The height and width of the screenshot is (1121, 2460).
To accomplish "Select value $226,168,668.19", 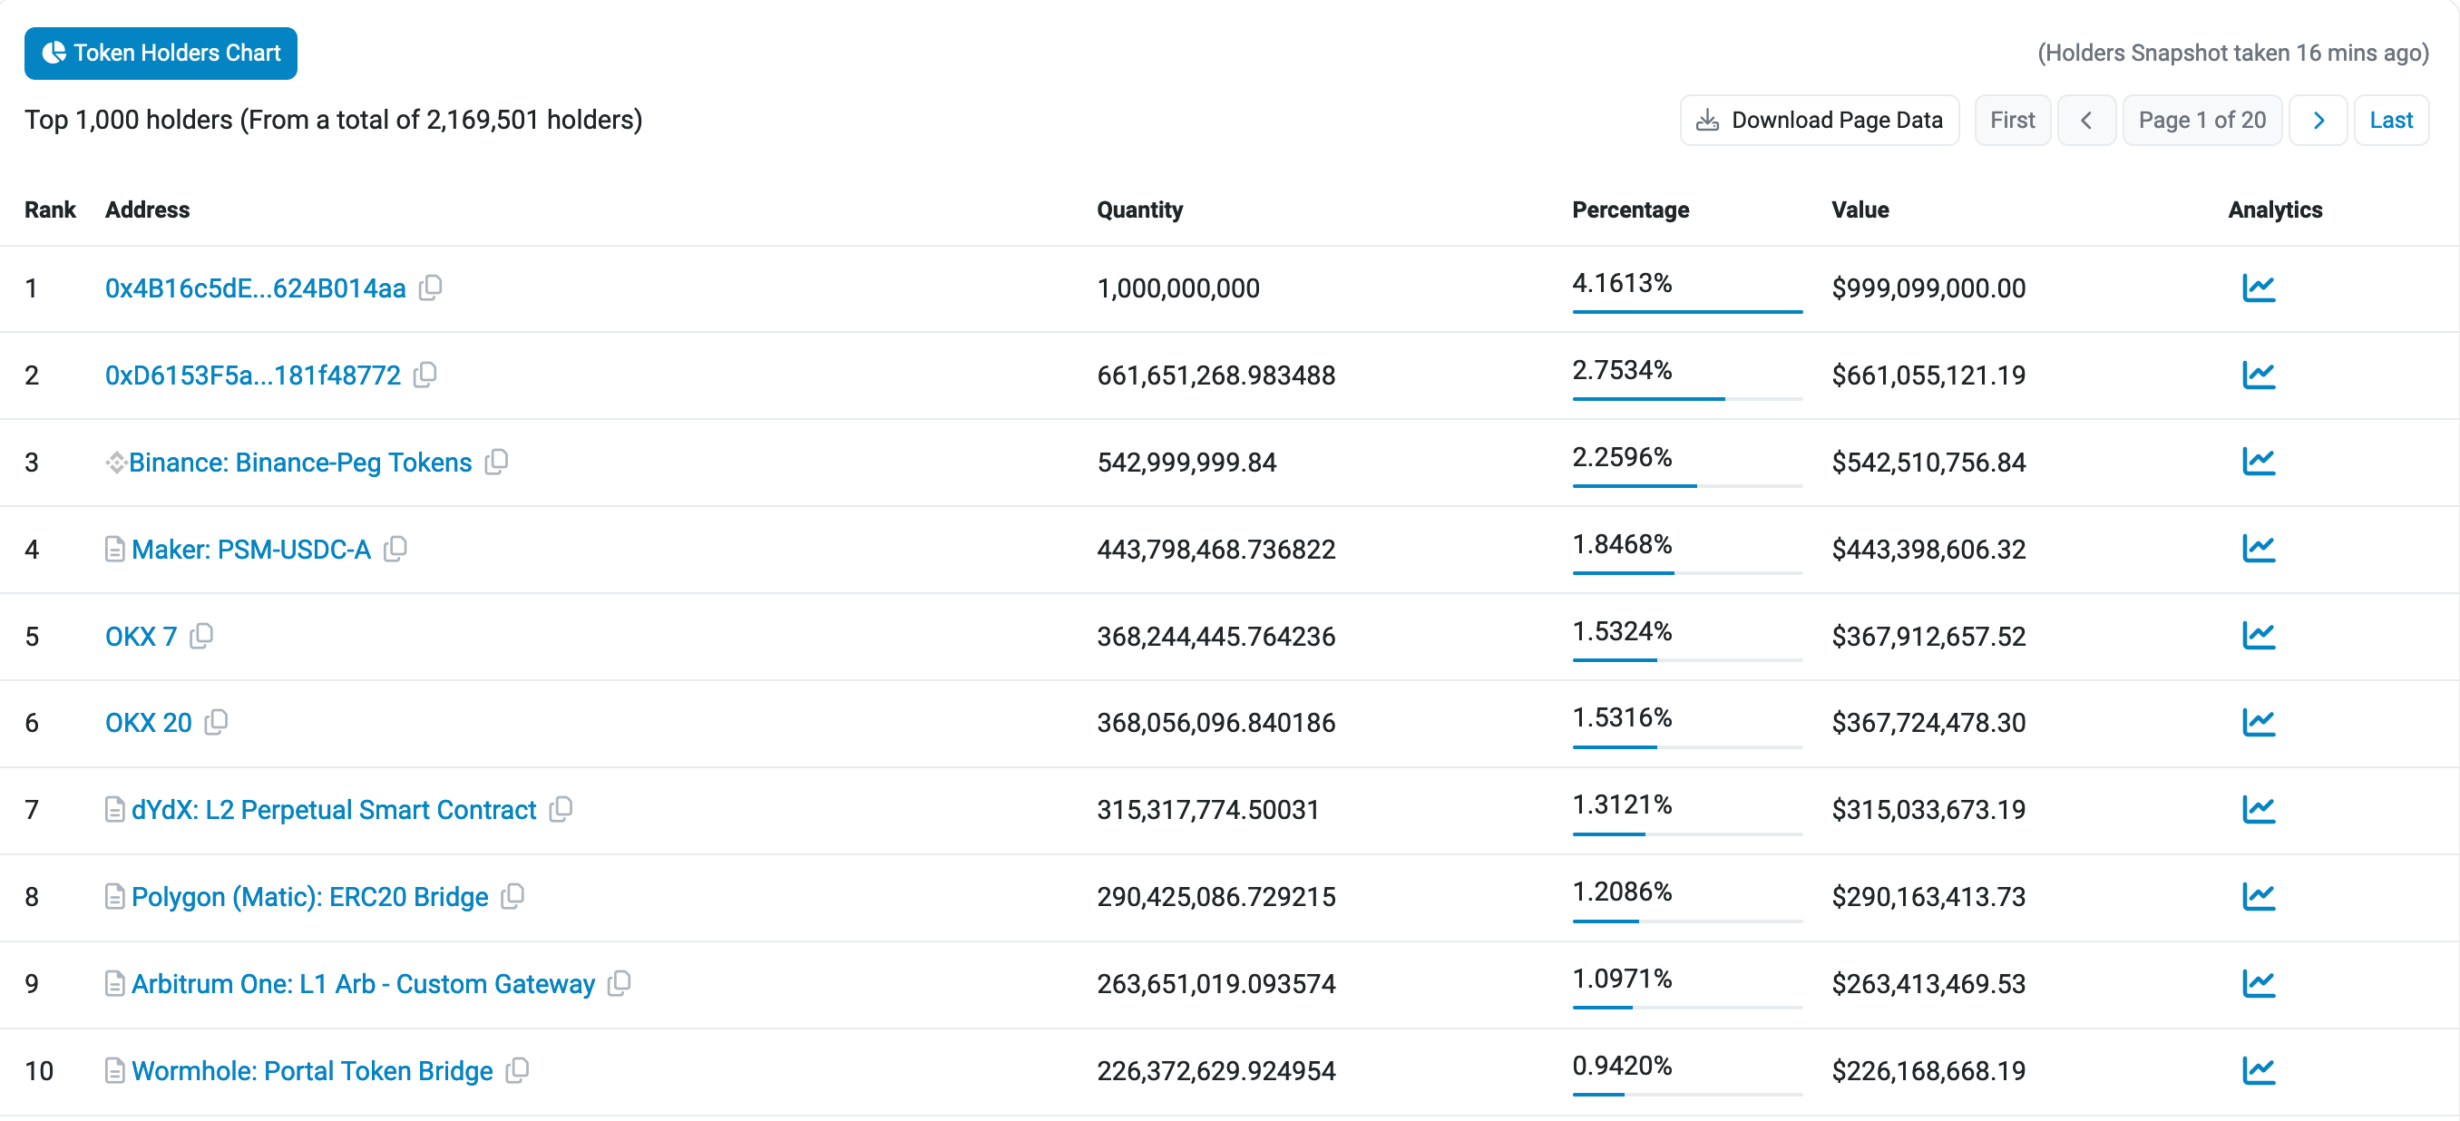I will [x=1928, y=1069].
